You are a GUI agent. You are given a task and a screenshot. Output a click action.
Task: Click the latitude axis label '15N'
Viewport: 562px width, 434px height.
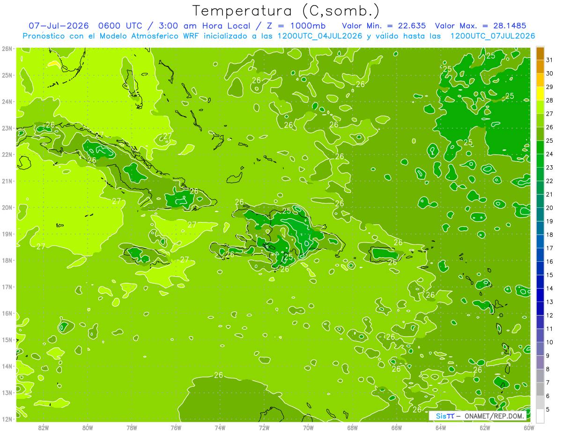pyautogui.click(x=7, y=340)
